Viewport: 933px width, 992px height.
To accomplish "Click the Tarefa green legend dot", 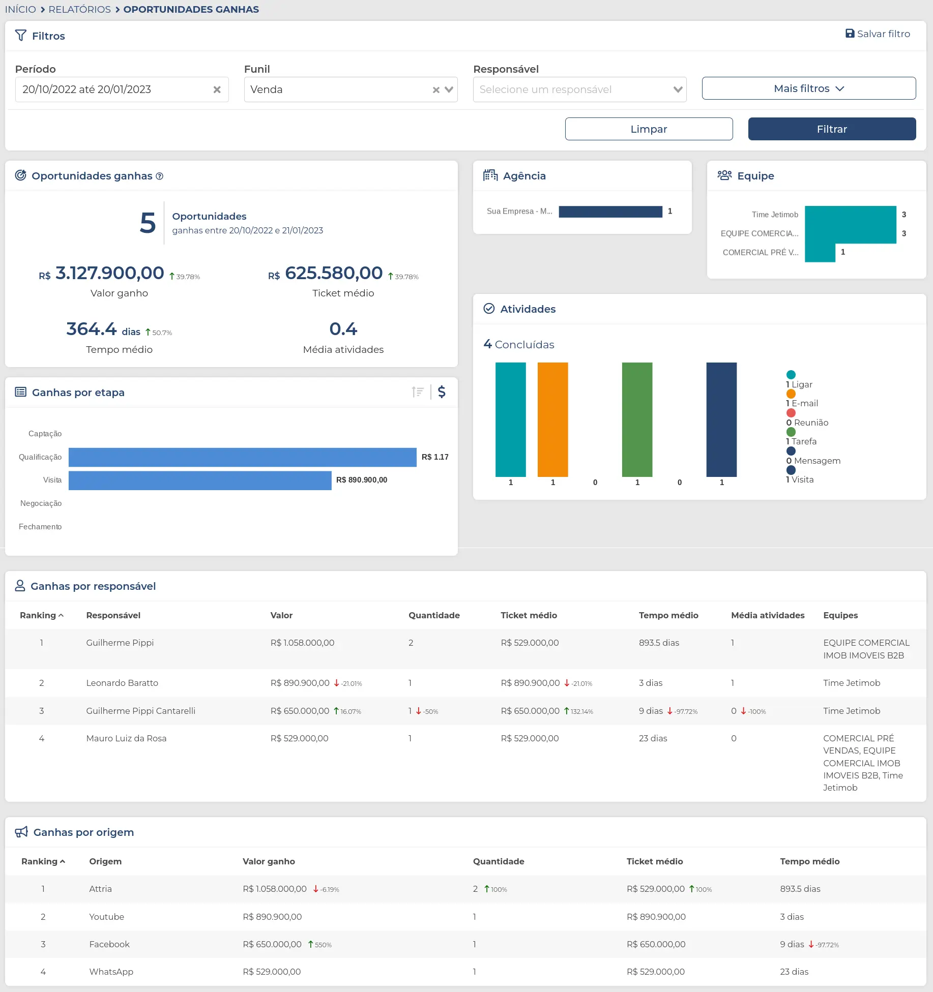I will pos(791,432).
